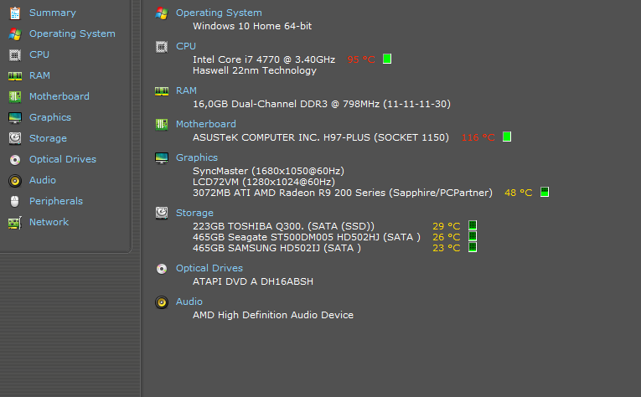
Task: Click ASUSTeK COMPUTER INC. H97-PLUS text
Action: pyautogui.click(x=321, y=137)
